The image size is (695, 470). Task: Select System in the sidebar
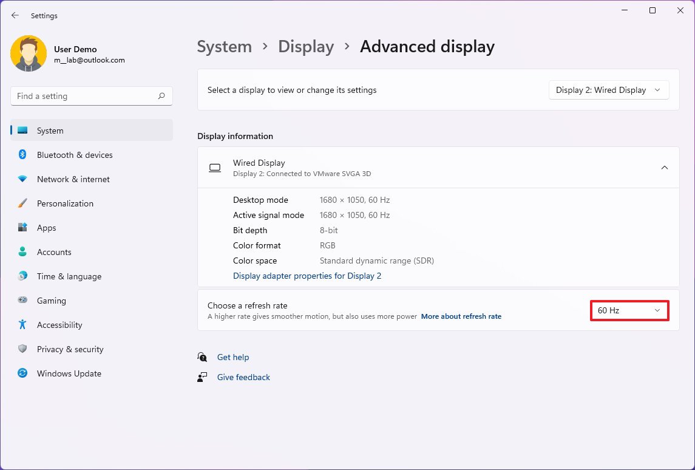[92, 131]
